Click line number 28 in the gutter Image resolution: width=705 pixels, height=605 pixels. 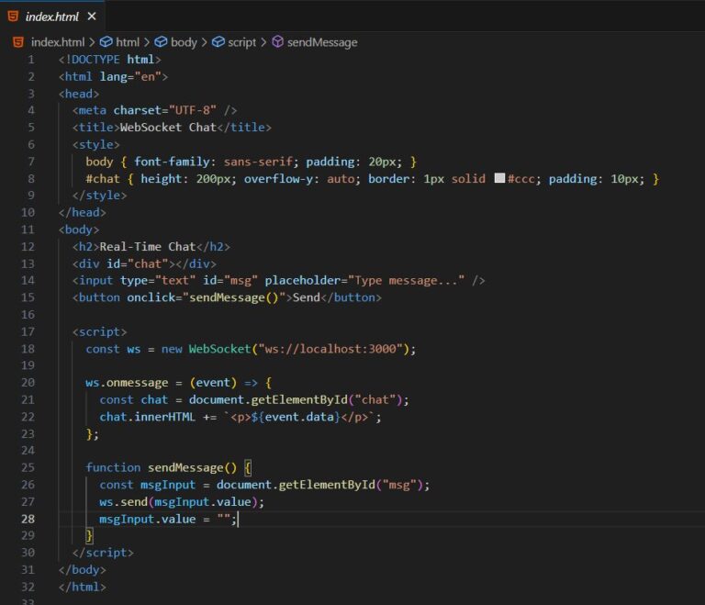[28, 519]
